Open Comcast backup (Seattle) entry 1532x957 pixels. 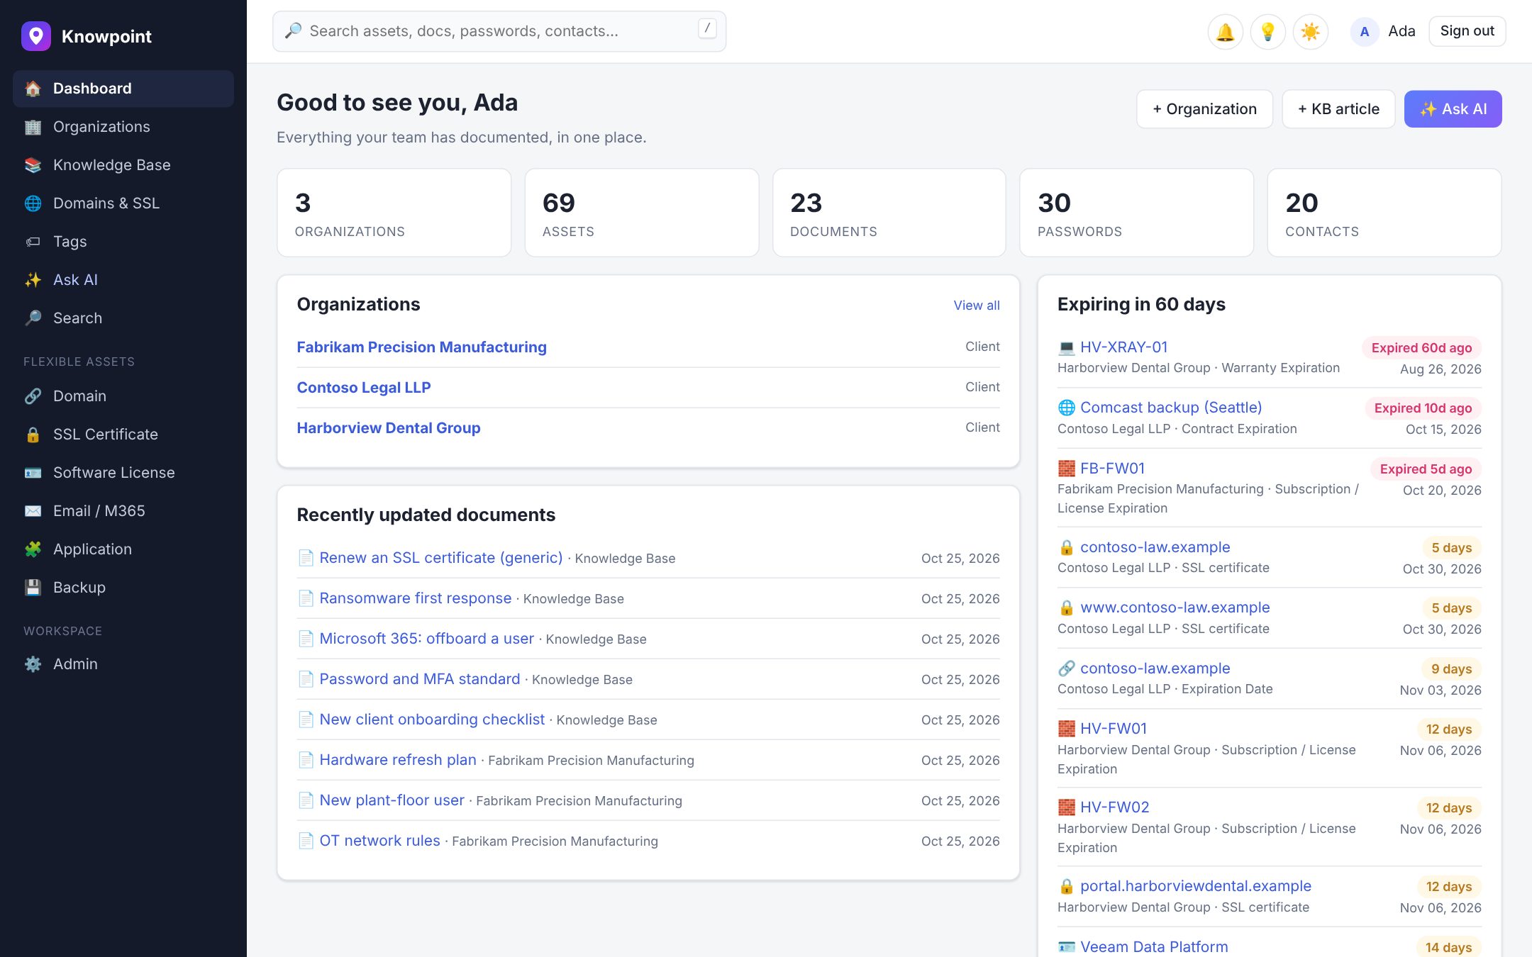coord(1171,408)
